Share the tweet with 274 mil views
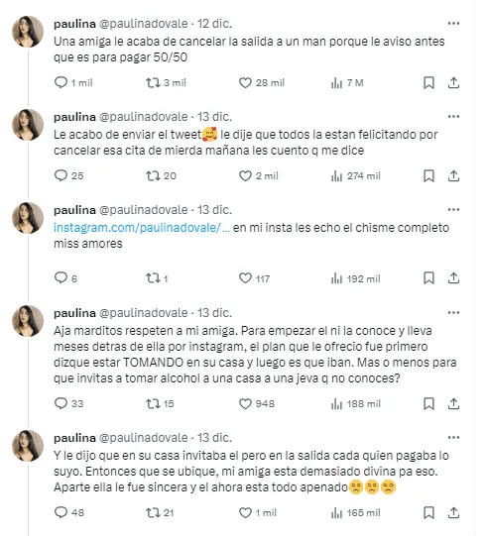The height and width of the screenshot is (536, 488). click(453, 175)
